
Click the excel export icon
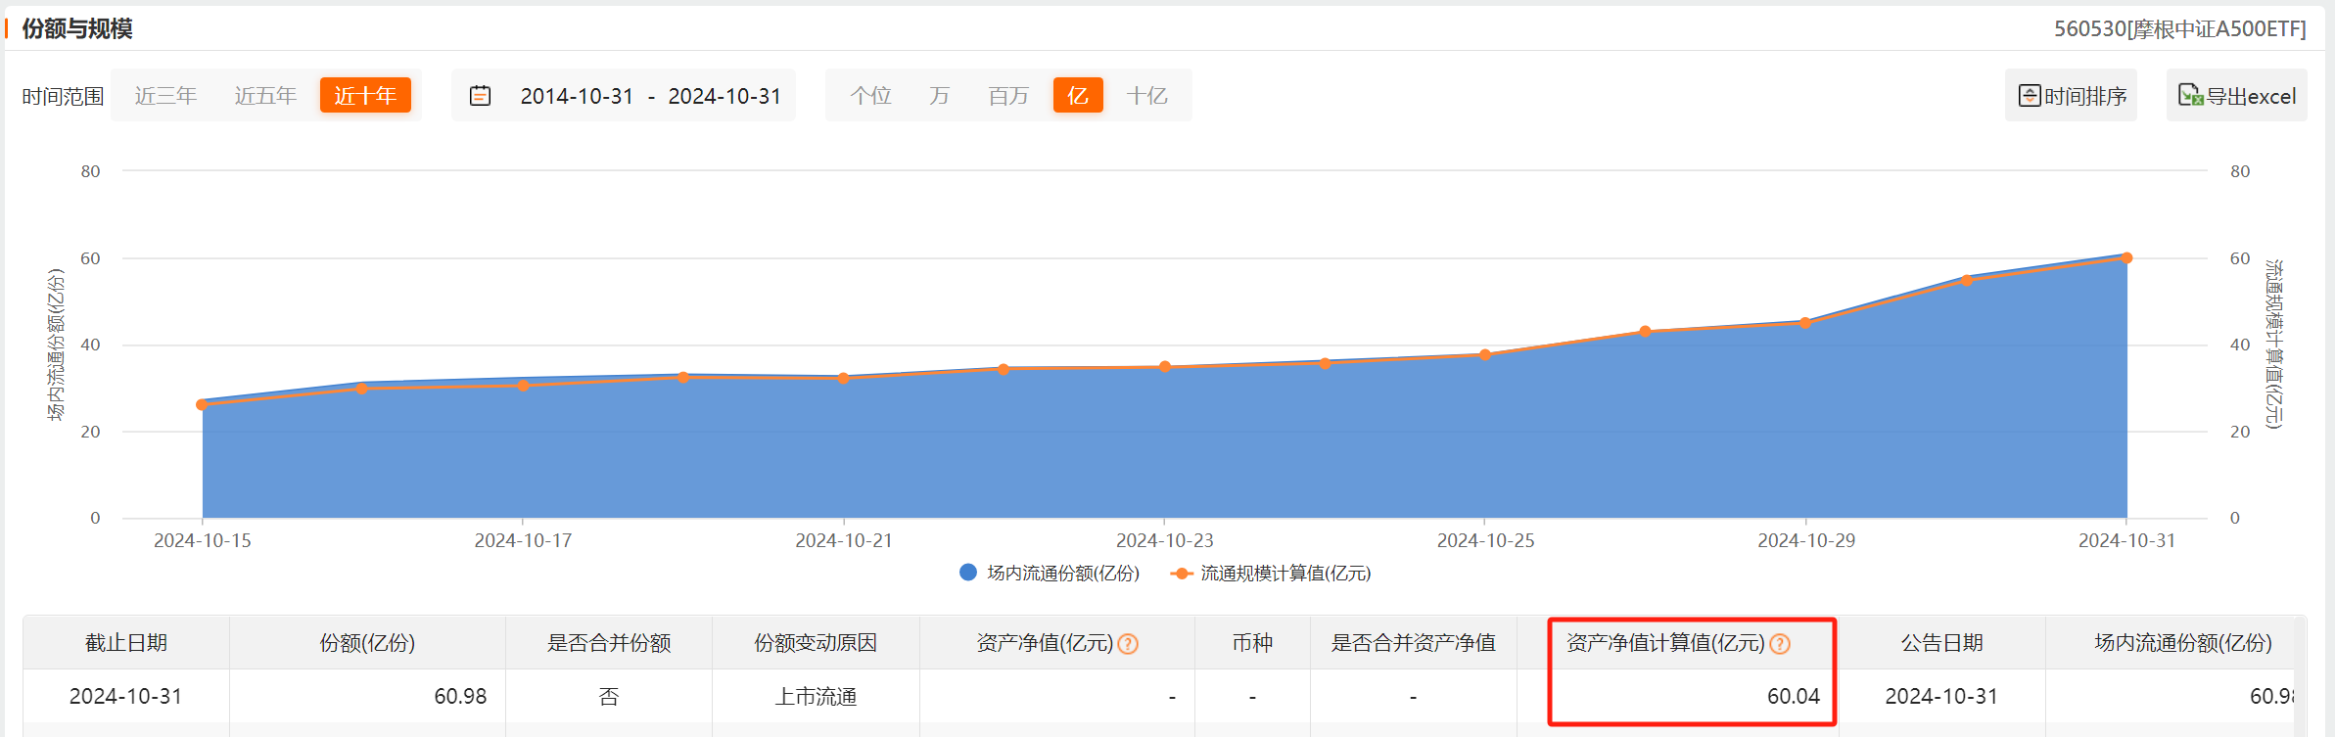[x=2190, y=96]
